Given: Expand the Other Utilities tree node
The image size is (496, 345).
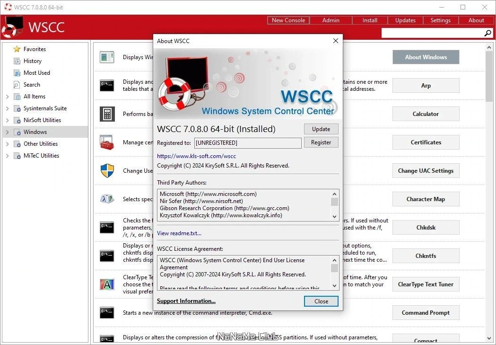Looking at the screenshot, I should [7, 144].
